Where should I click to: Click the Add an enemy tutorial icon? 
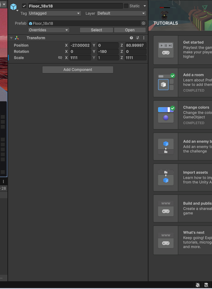pos(166,147)
